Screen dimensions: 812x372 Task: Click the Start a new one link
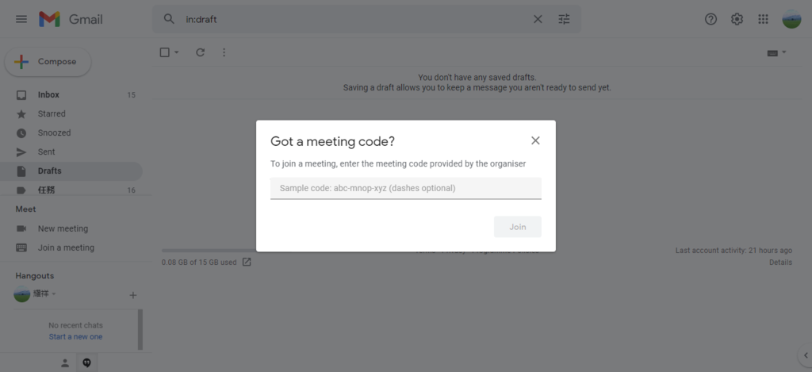click(75, 336)
